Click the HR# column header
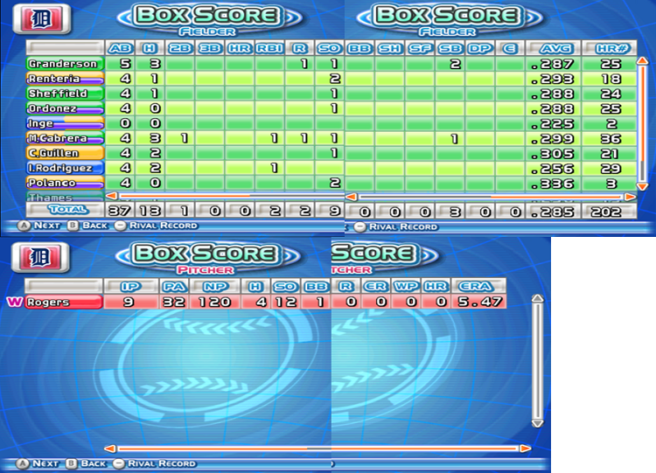Image resolution: width=656 pixels, height=473 pixels. pos(610,48)
